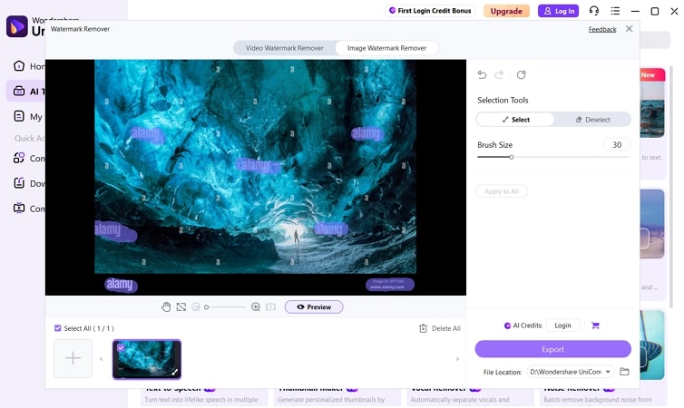684x408 pixels.
Task: Choose the Select brush mode
Action: [x=515, y=120]
